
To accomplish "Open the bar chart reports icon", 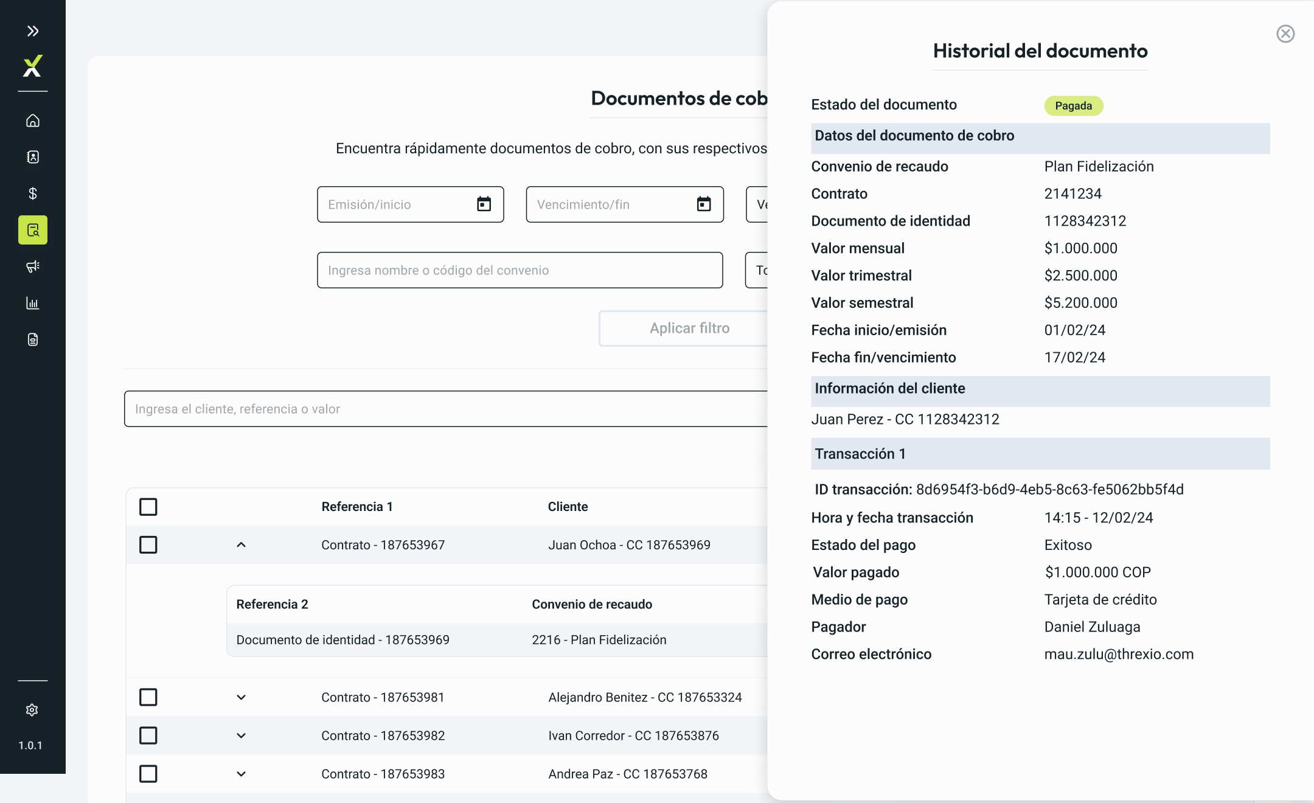I will [33, 303].
